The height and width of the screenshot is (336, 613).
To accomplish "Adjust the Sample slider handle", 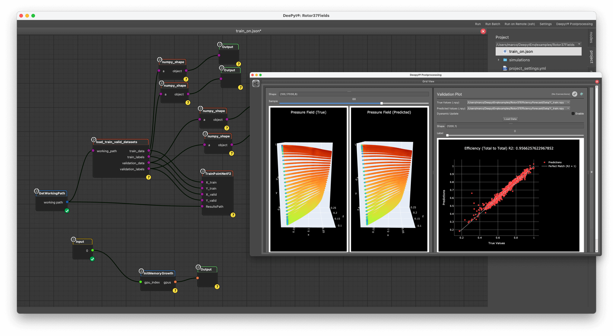I will pos(382,104).
